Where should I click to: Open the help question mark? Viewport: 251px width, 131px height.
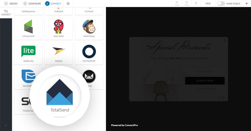click(x=196, y=4)
